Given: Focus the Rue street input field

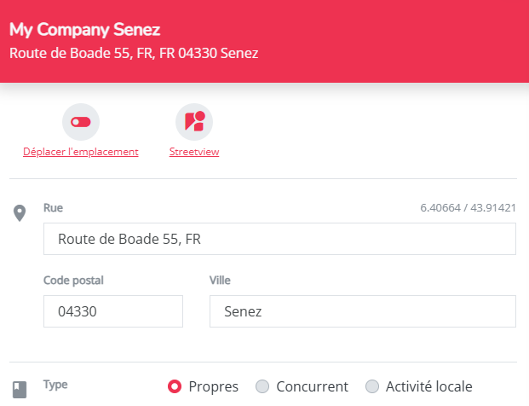Looking at the screenshot, I should (x=279, y=239).
